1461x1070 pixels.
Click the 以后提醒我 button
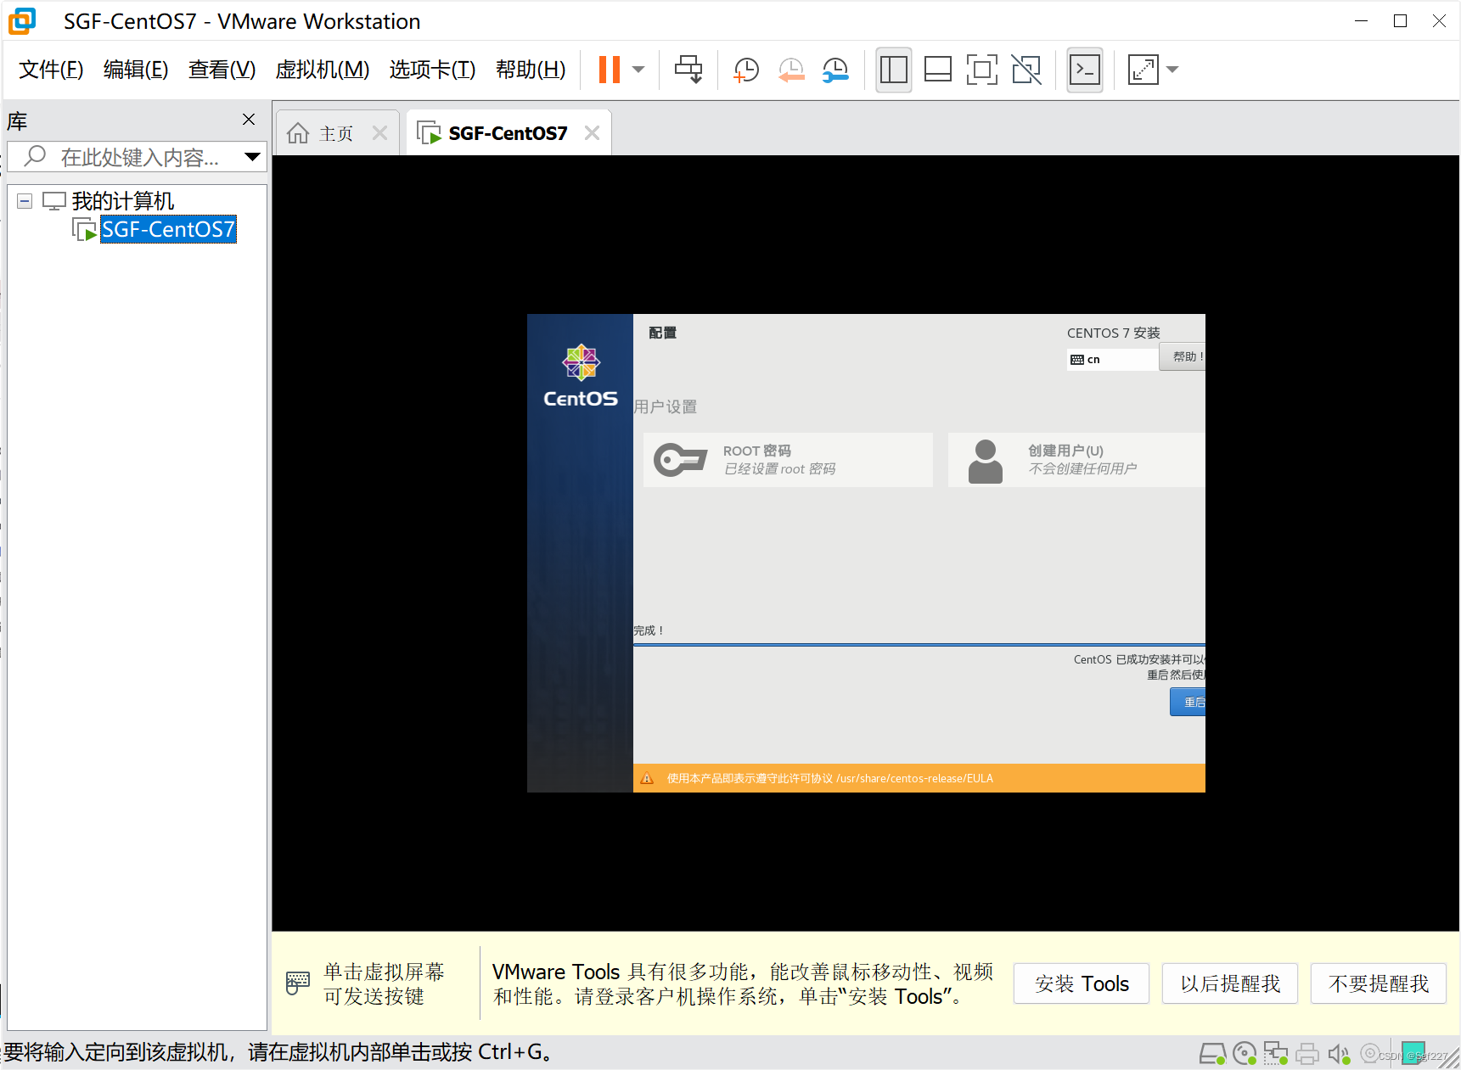(1230, 983)
